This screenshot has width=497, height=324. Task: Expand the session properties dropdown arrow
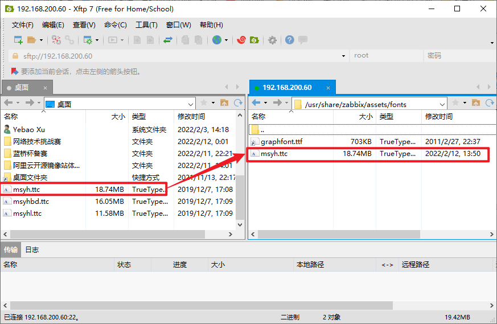(x=97, y=40)
